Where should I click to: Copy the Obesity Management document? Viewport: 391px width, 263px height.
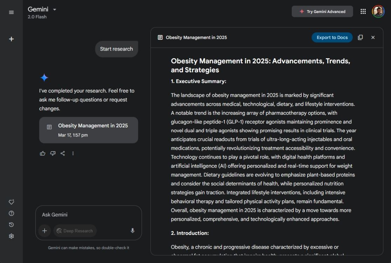[x=360, y=37]
